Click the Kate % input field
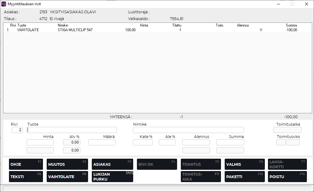The width and height of the screenshot is (314, 192). (x=143, y=142)
